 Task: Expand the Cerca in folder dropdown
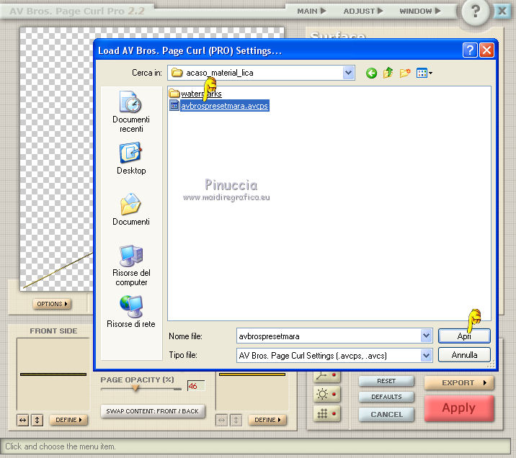[348, 73]
